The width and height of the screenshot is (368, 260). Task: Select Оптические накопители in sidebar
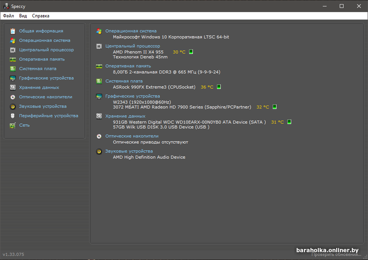(46, 97)
